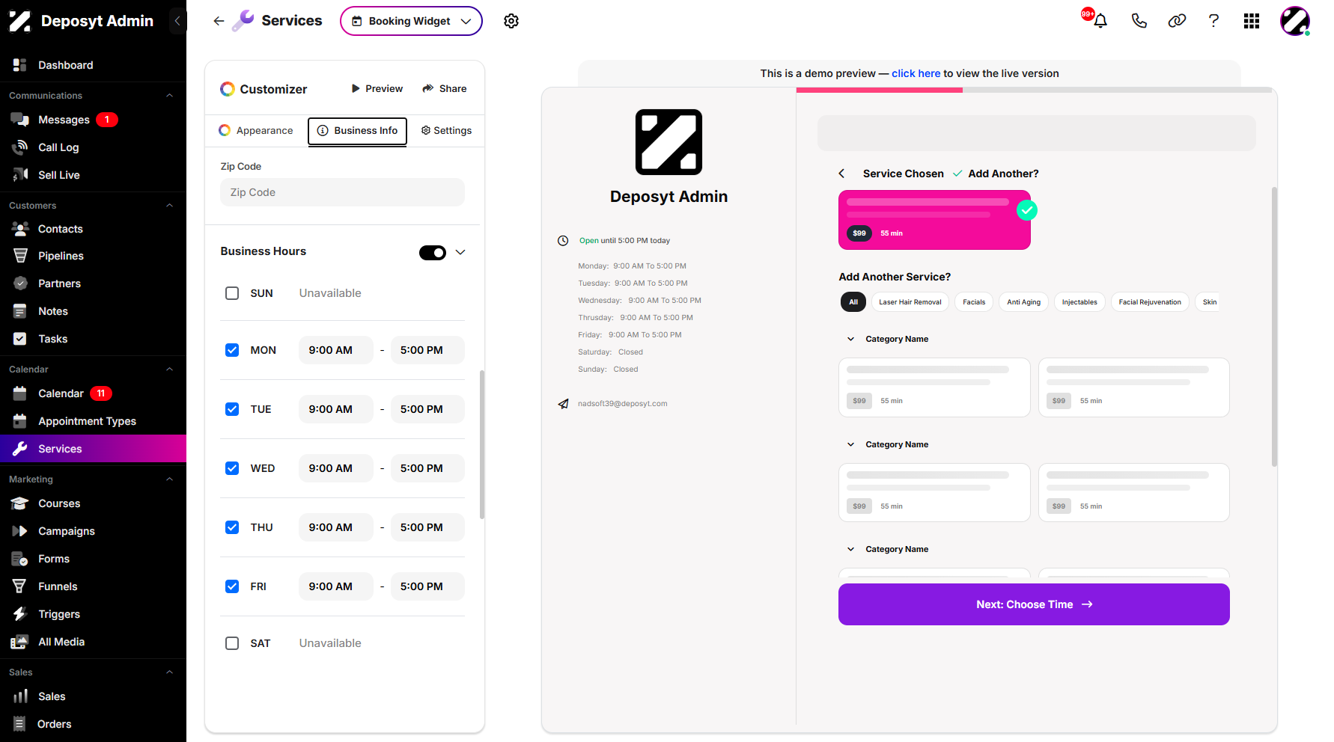
Task: Open the settings gear beside Booking Widget
Action: [511, 21]
